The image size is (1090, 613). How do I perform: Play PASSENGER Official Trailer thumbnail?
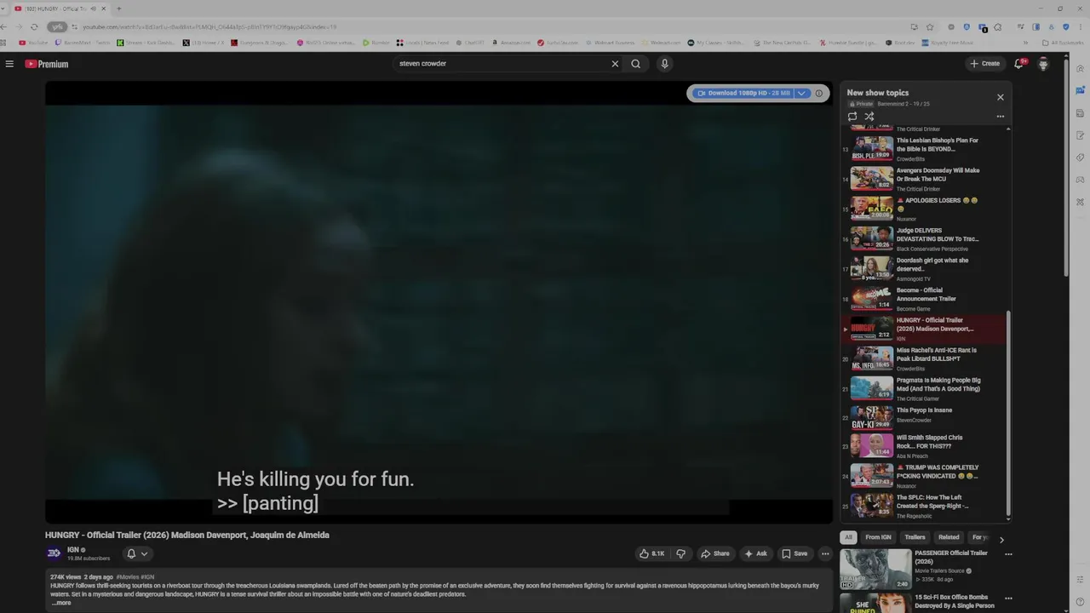(875, 569)
